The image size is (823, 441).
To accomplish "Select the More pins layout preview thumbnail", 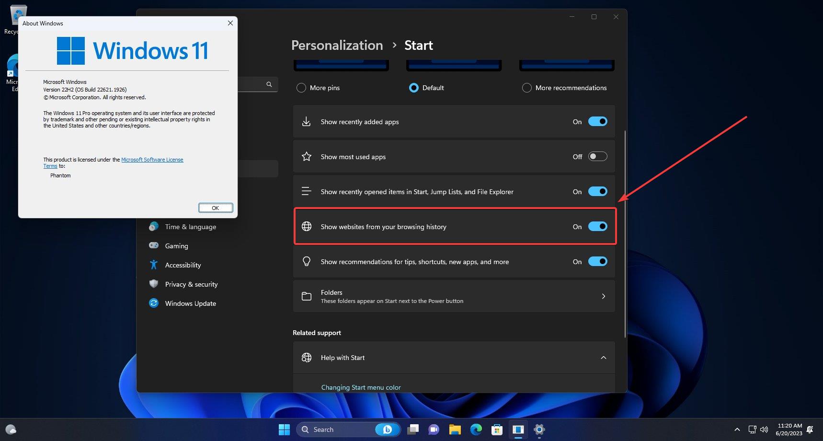I will coord(342,65).
